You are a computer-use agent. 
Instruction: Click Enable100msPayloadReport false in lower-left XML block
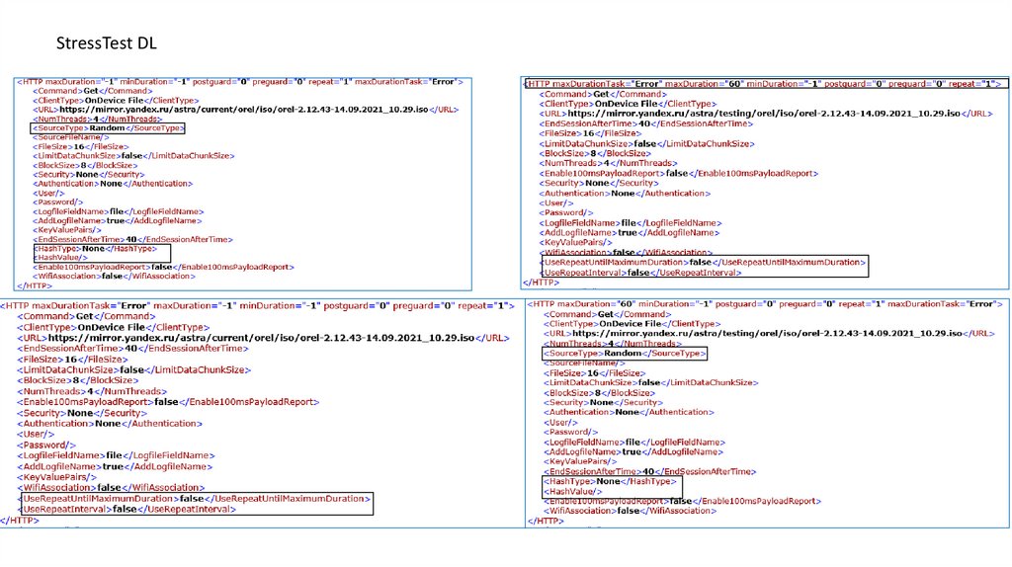(x=168, y=402)
